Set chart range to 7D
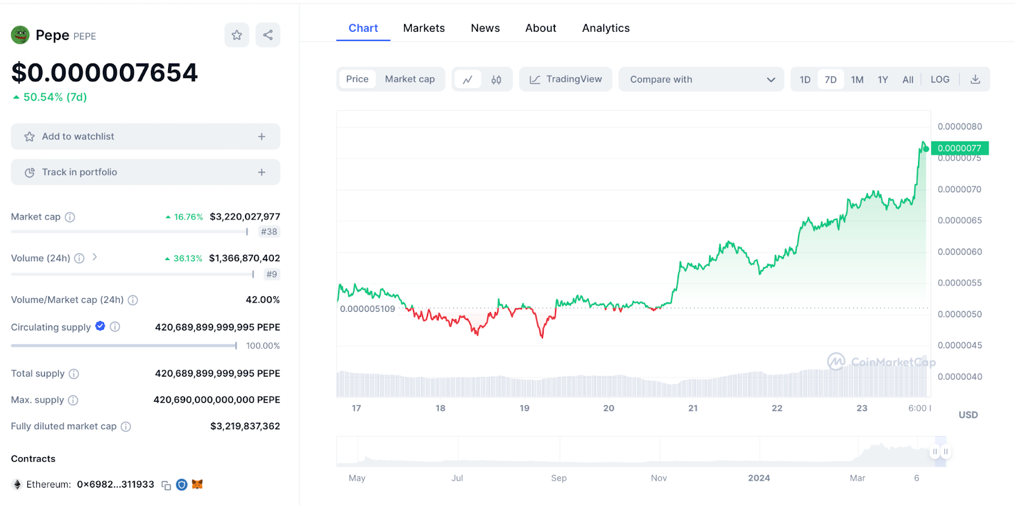Image resolution: width=1015 pixels, height=506 pixels. coord(830,80)
